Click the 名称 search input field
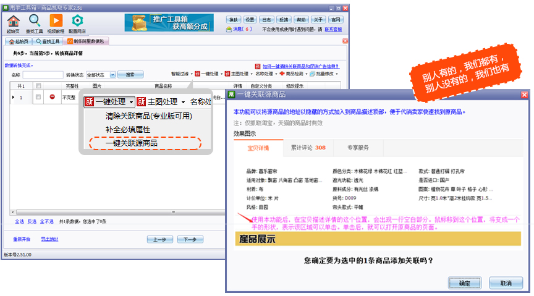Viewport: 534px width, 296px height. pyautogui.click(x=43, y=75)
